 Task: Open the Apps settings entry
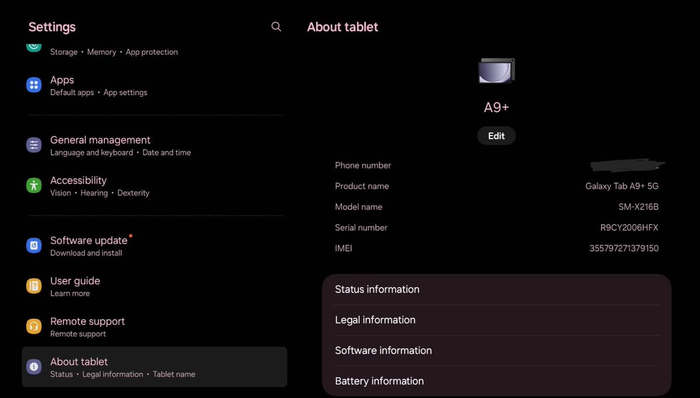pos(155,86)
